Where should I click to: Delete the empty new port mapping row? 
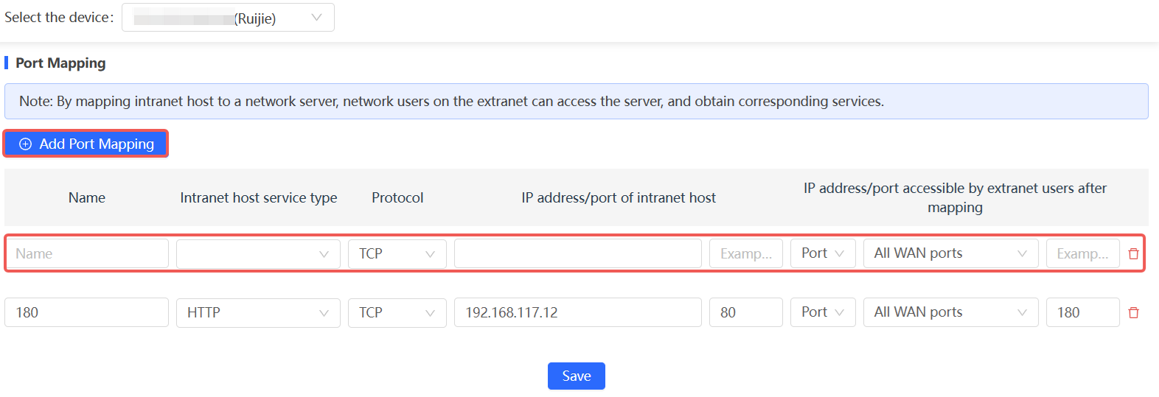[x=1133, y=254]
